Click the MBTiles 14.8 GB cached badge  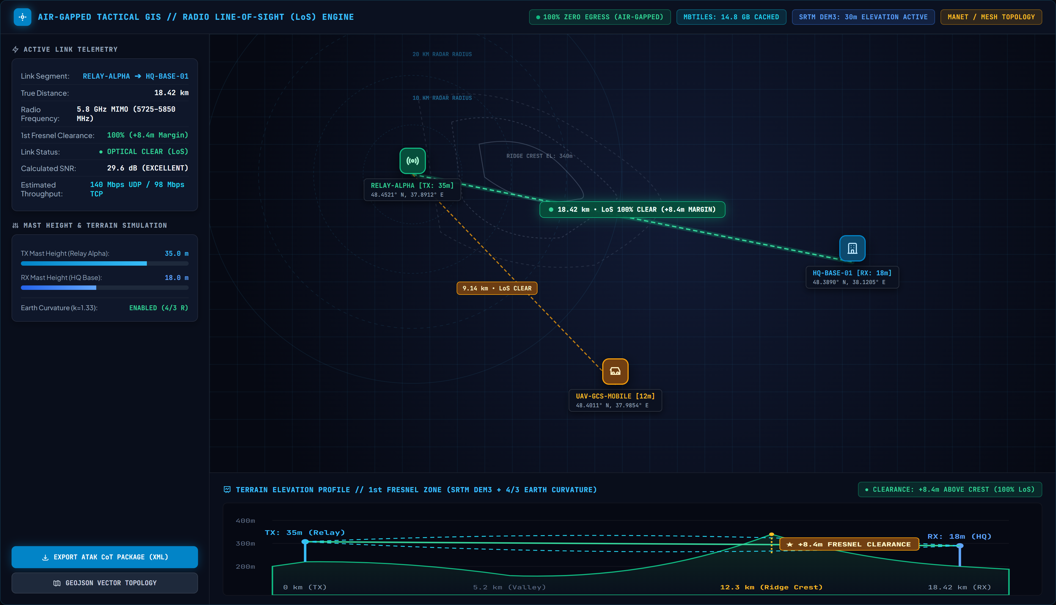(731, 17)
